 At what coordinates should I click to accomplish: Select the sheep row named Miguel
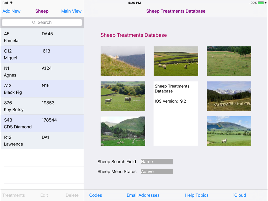coord(42,54)
